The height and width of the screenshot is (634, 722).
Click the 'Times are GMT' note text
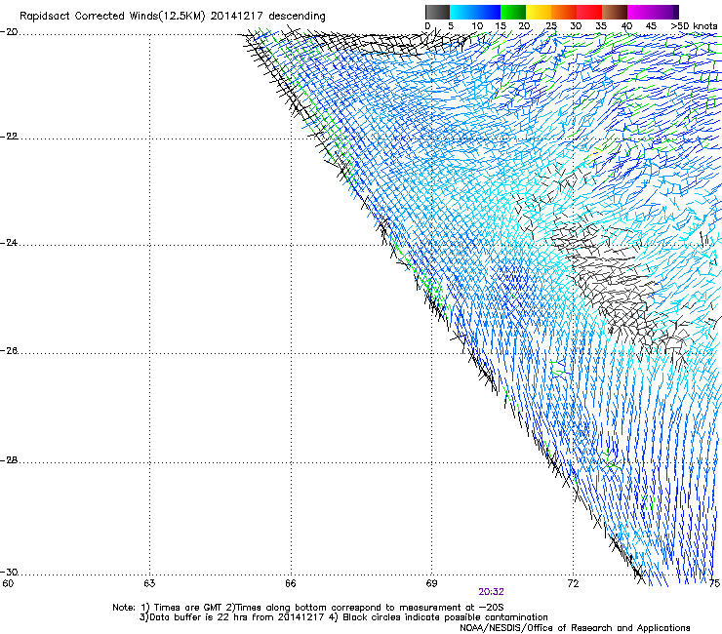(x=187, y=608)
